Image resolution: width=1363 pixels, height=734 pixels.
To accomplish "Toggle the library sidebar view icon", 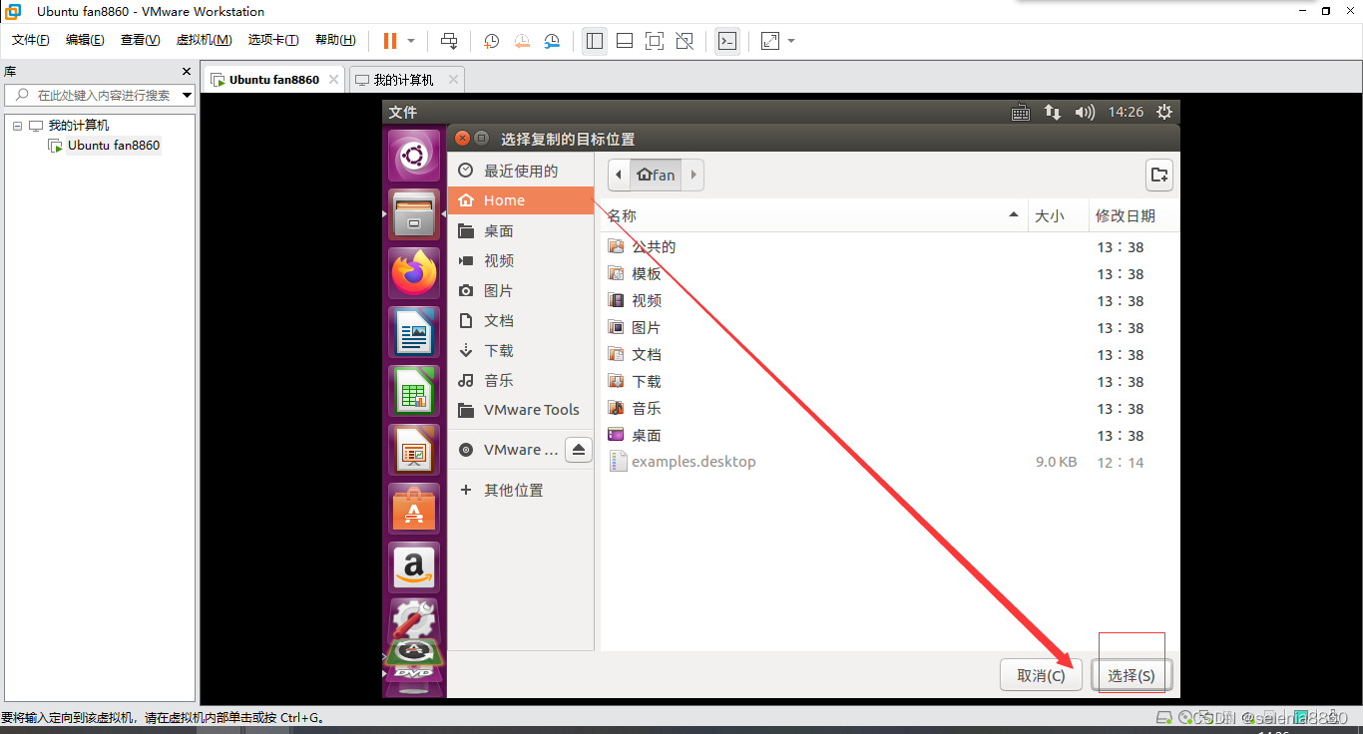I will tap(595, 41).
